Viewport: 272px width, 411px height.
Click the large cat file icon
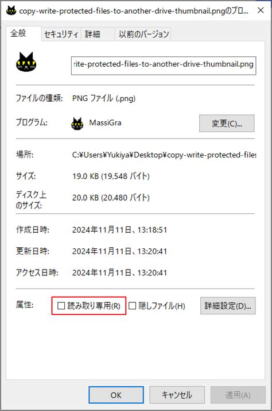26,62
